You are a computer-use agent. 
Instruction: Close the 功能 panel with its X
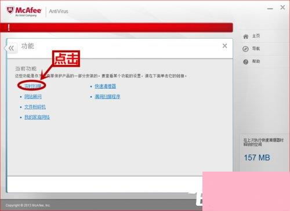[x=224, y=46]
